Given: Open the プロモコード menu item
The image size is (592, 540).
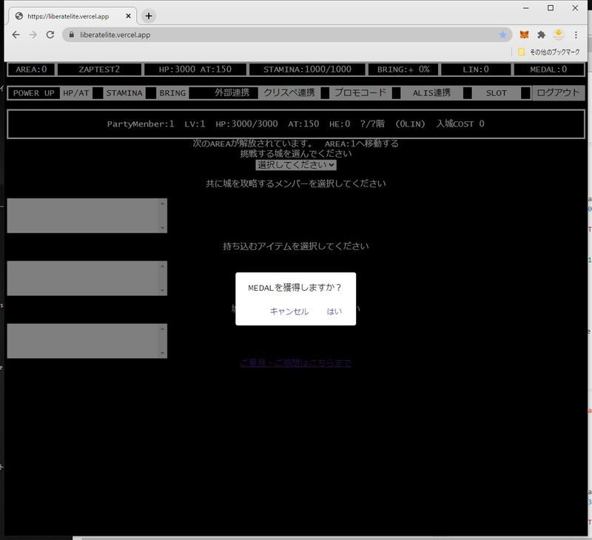Looking at the screenshot, I should coord(359,93).
